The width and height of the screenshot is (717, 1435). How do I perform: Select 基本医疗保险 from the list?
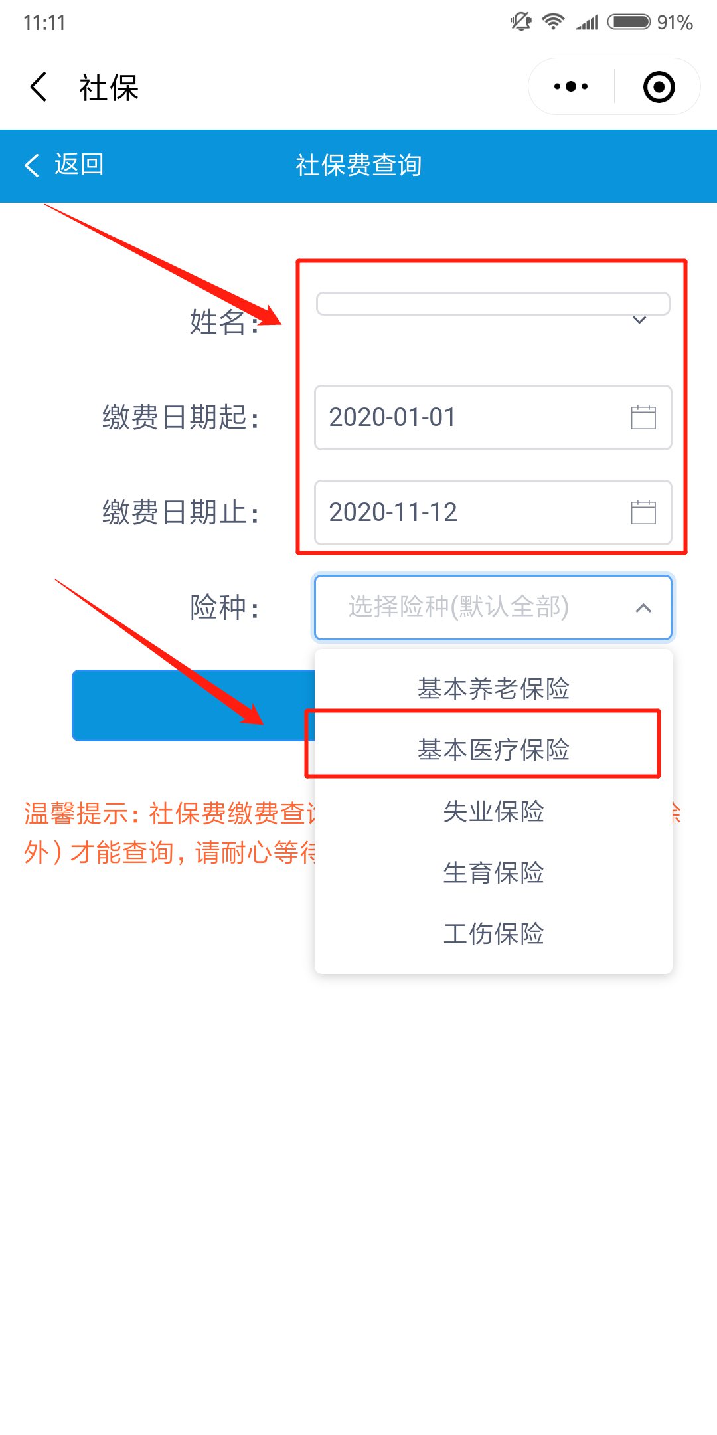point(493,749)
